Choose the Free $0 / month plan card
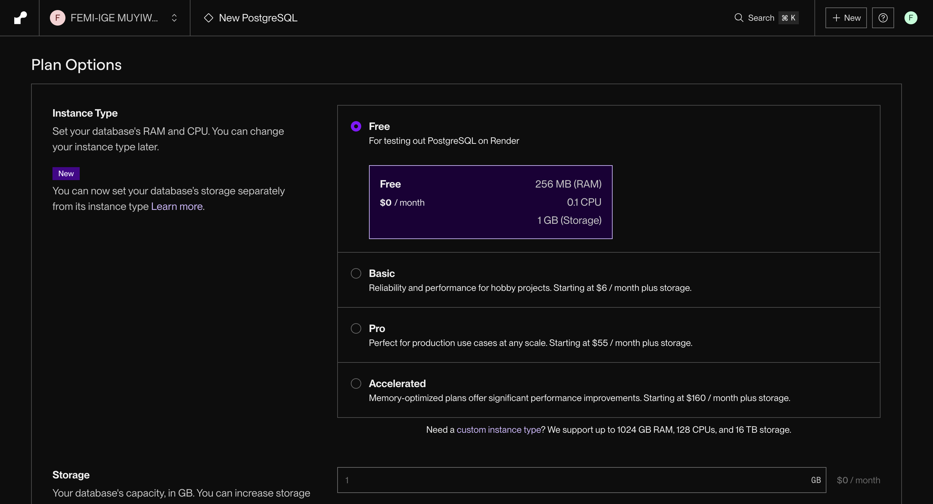Screen dimensions: 933x504 [x=490, y=202]
